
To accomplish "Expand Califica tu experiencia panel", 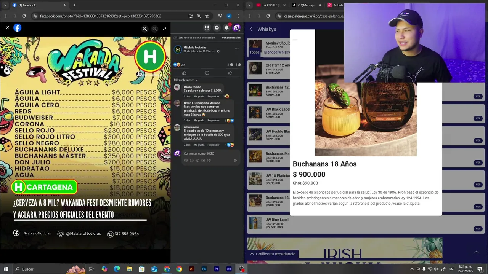I will click(273, 254).
